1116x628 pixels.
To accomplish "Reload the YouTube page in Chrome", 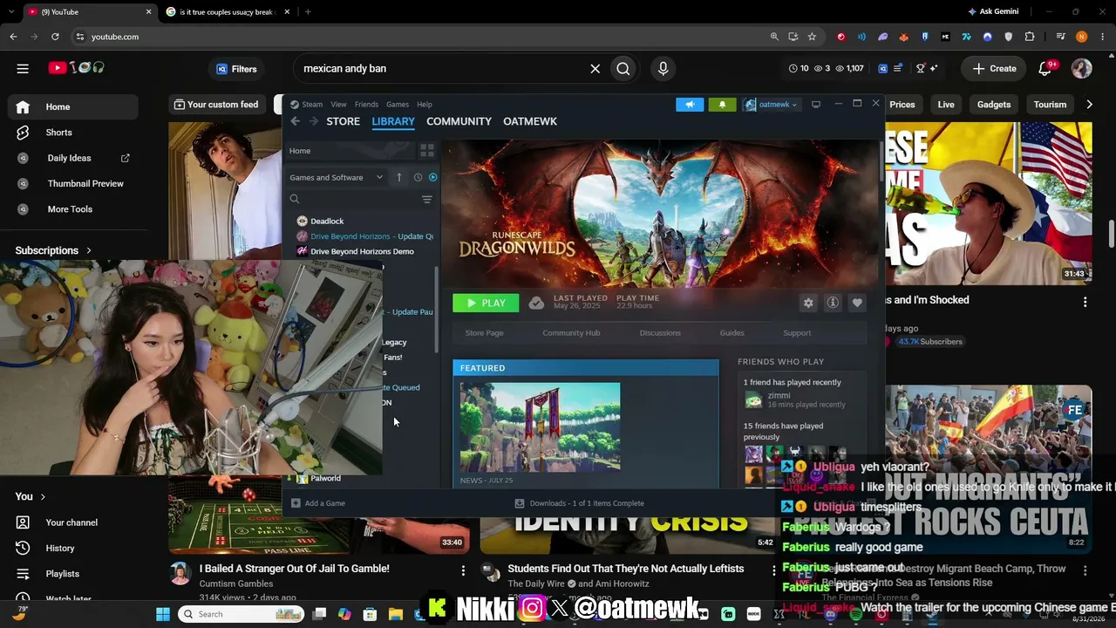I will pyautogui.click(x=55, y=37).
